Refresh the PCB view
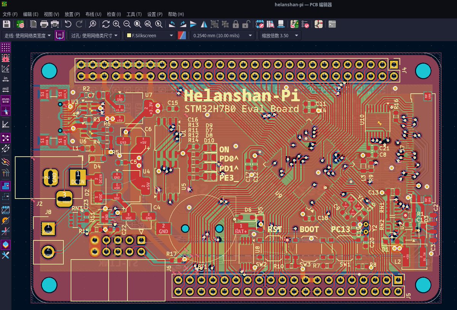 [x=106, y=24]
